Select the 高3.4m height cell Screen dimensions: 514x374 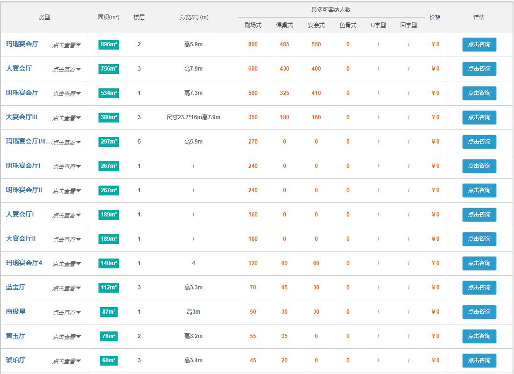point(193,360)
